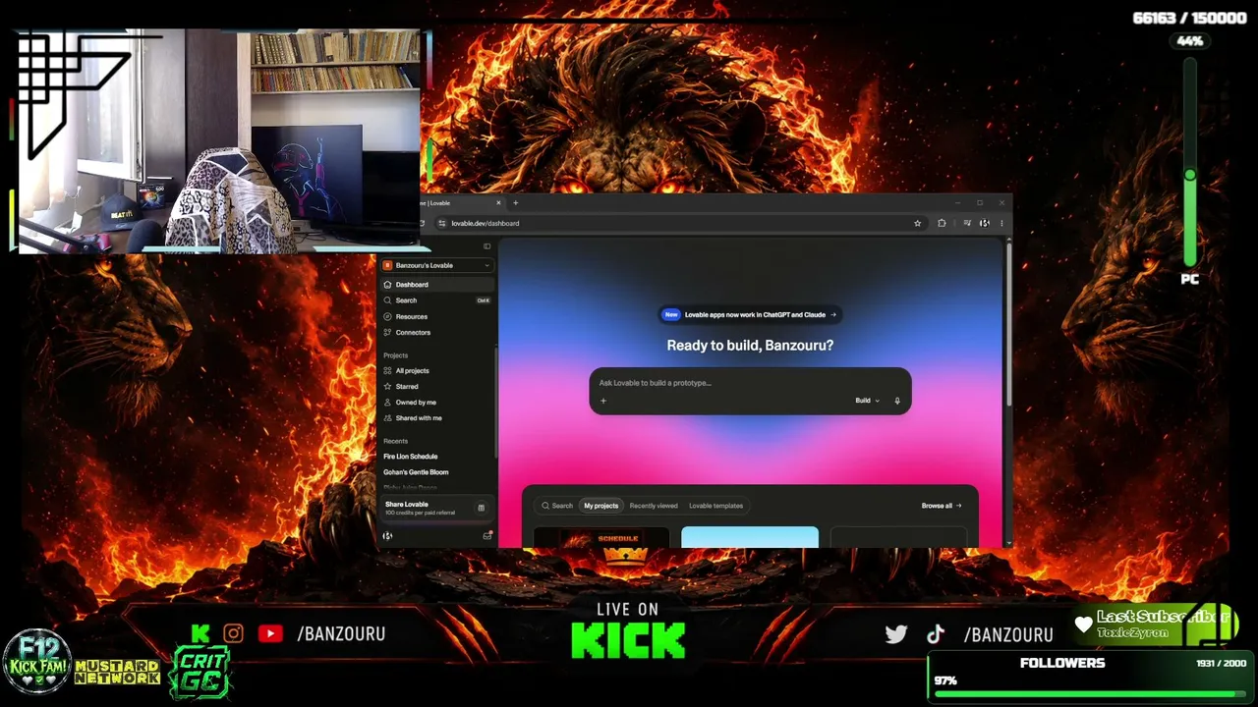Bookmark this page with the star icon
Viewport: 1258px width, 707px height.
918,223
